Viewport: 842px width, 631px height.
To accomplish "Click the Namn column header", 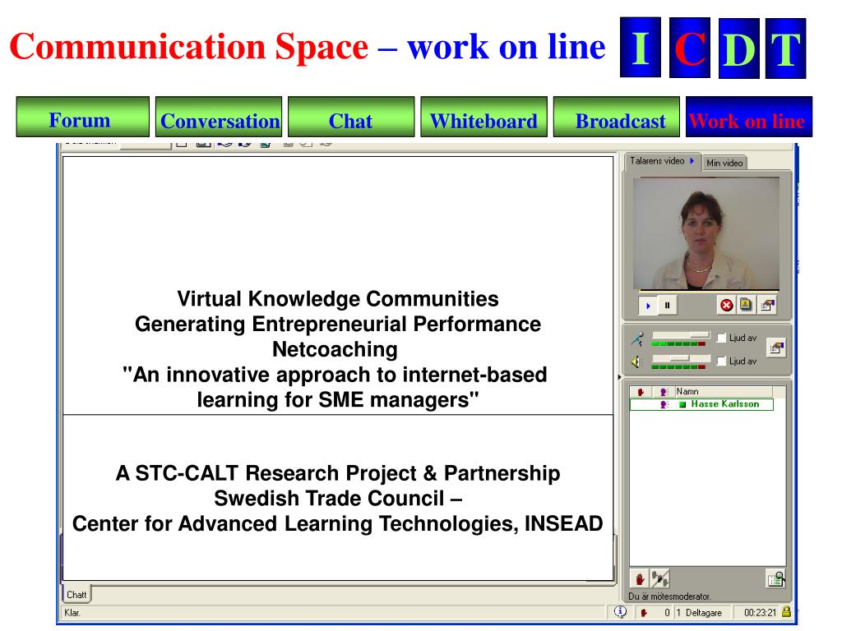I will coord(724,392).
